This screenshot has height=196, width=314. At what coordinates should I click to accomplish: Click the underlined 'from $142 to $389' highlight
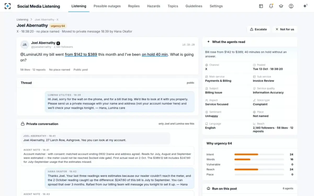[81, 55]
